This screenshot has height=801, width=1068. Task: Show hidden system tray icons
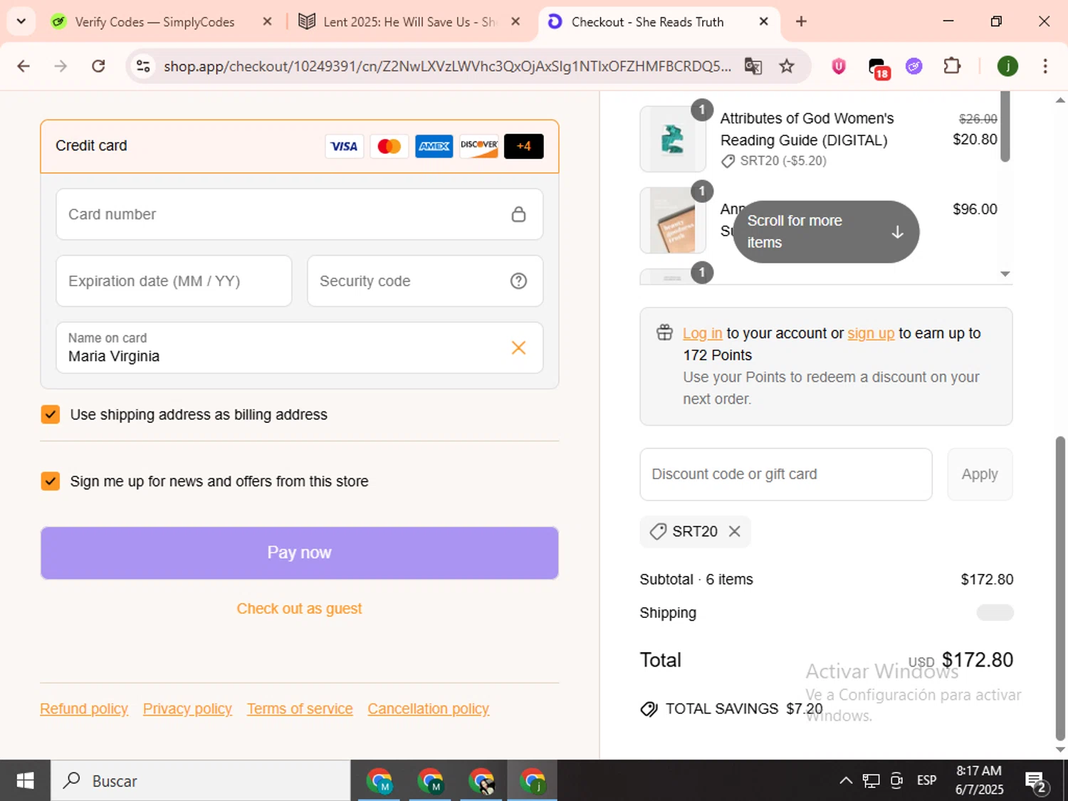click(846, 781)
